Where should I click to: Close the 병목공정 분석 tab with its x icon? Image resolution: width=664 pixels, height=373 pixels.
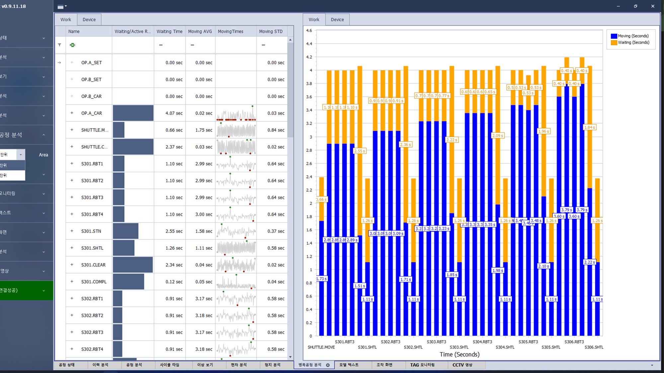tap(328, 365)
